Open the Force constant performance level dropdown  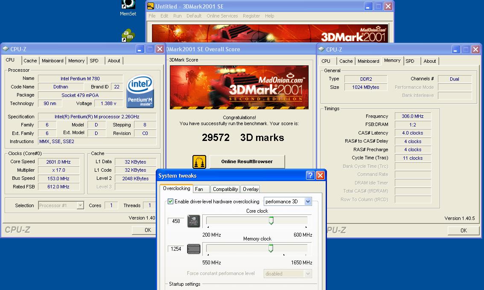pyautogui.click(x=308, y=274)
